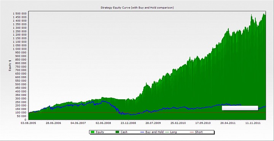Click the Equity legend color swatch

[x=92, y=132]
